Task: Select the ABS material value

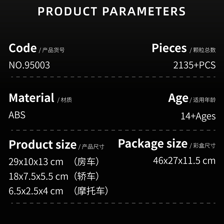Action: point(17,115)
